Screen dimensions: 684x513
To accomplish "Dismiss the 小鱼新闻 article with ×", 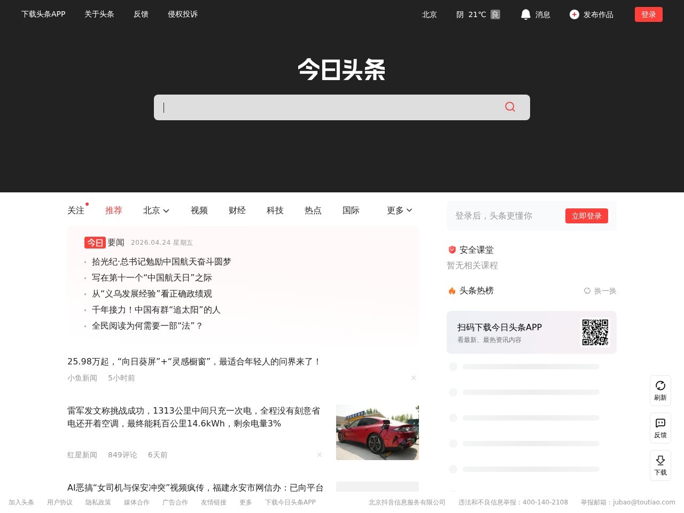I will click(x=414, y=378).
